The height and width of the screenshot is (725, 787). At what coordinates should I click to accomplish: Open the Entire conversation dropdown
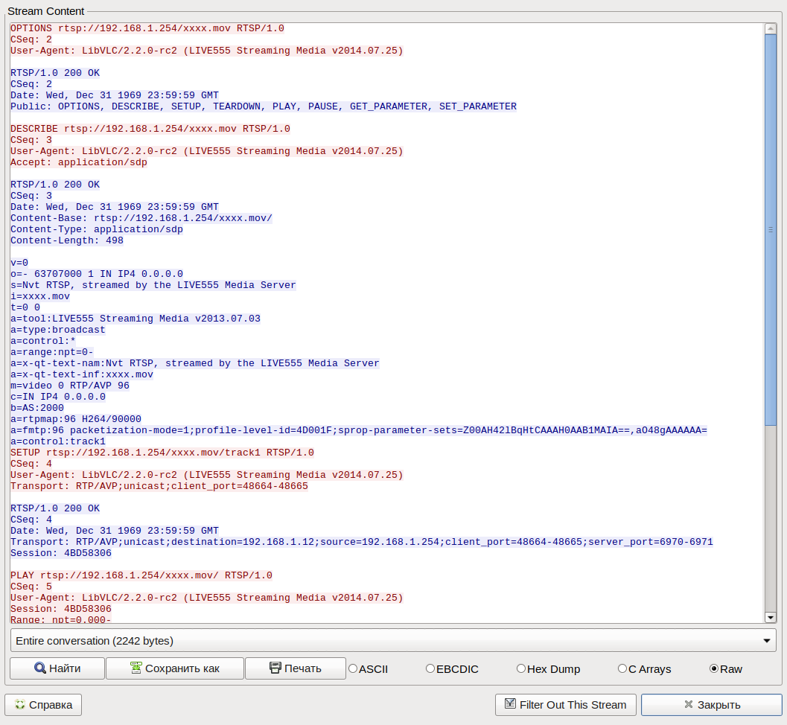click(x=393, y=640)
